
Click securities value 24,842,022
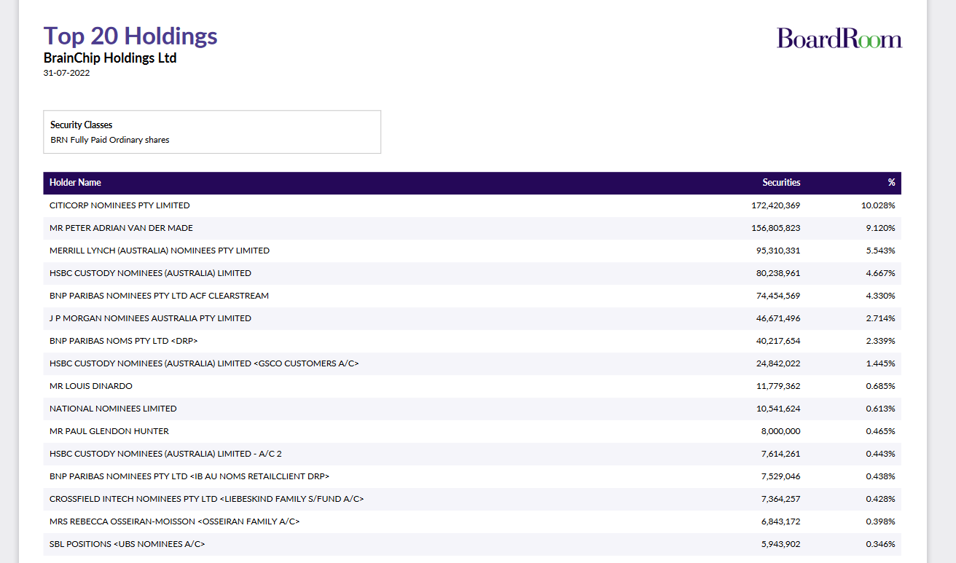[x=778, y=363]
